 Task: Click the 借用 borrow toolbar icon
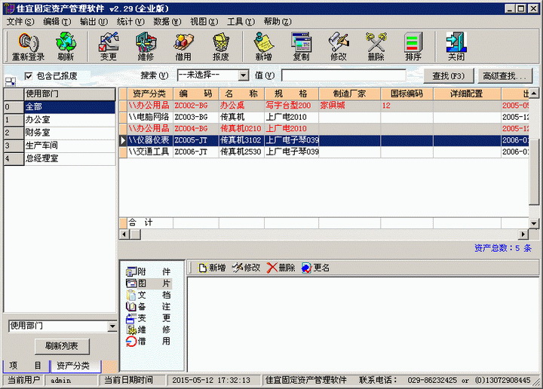click(183, 47)
